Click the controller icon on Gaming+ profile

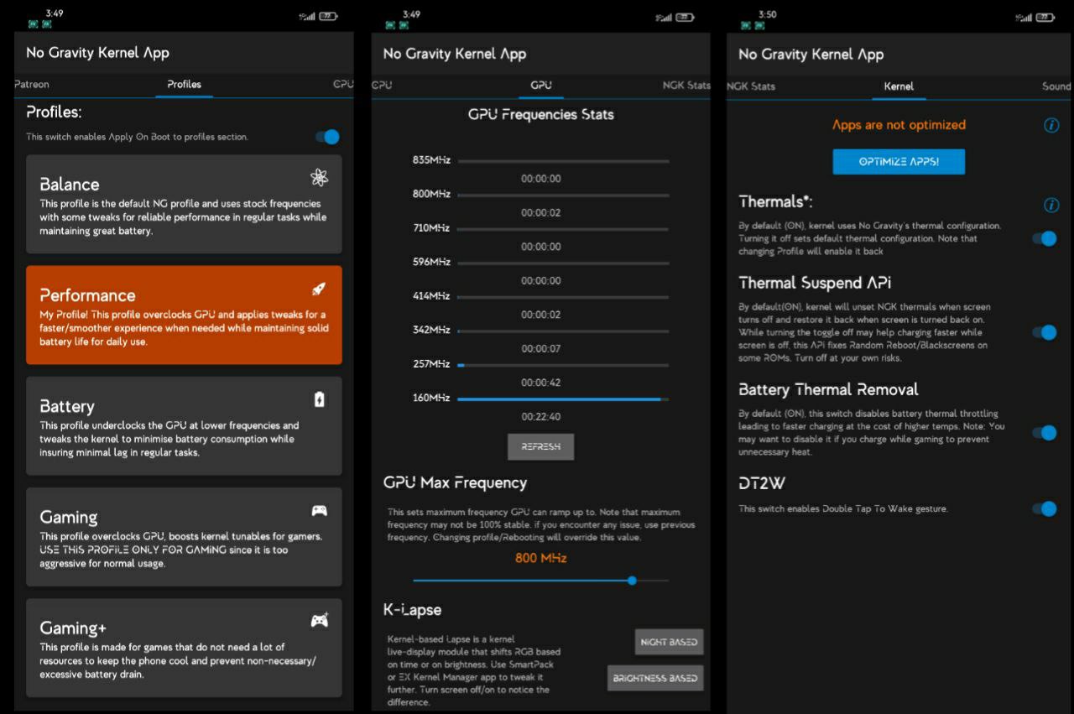coord(319,621)
